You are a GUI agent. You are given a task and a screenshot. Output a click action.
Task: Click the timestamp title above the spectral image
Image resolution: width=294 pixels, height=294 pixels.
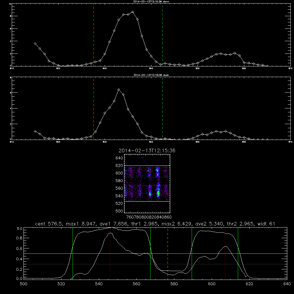pos(147,151)
